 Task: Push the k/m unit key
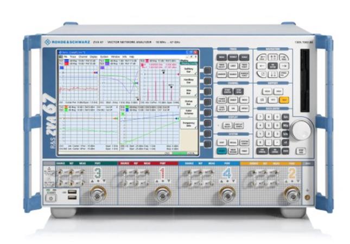286,134
